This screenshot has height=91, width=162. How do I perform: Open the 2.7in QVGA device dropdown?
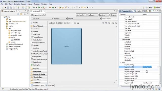pos(42,19)
